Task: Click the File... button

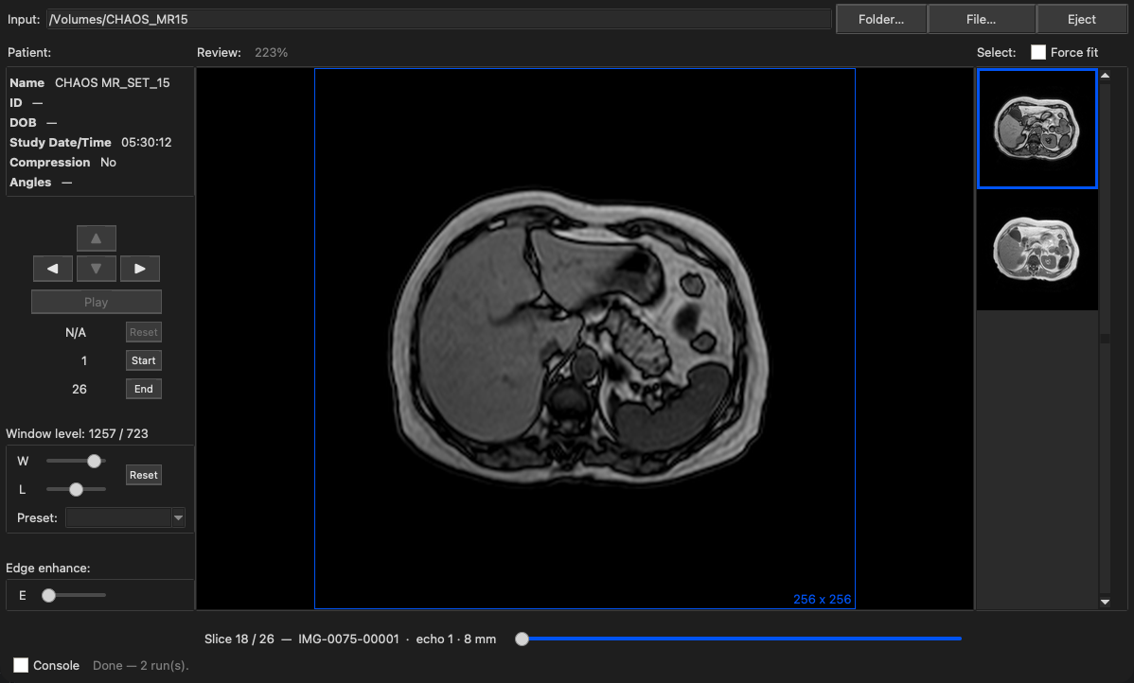Action: (981, 20)
